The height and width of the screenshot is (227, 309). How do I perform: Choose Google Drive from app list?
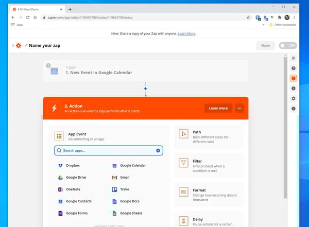pos(72,178)
